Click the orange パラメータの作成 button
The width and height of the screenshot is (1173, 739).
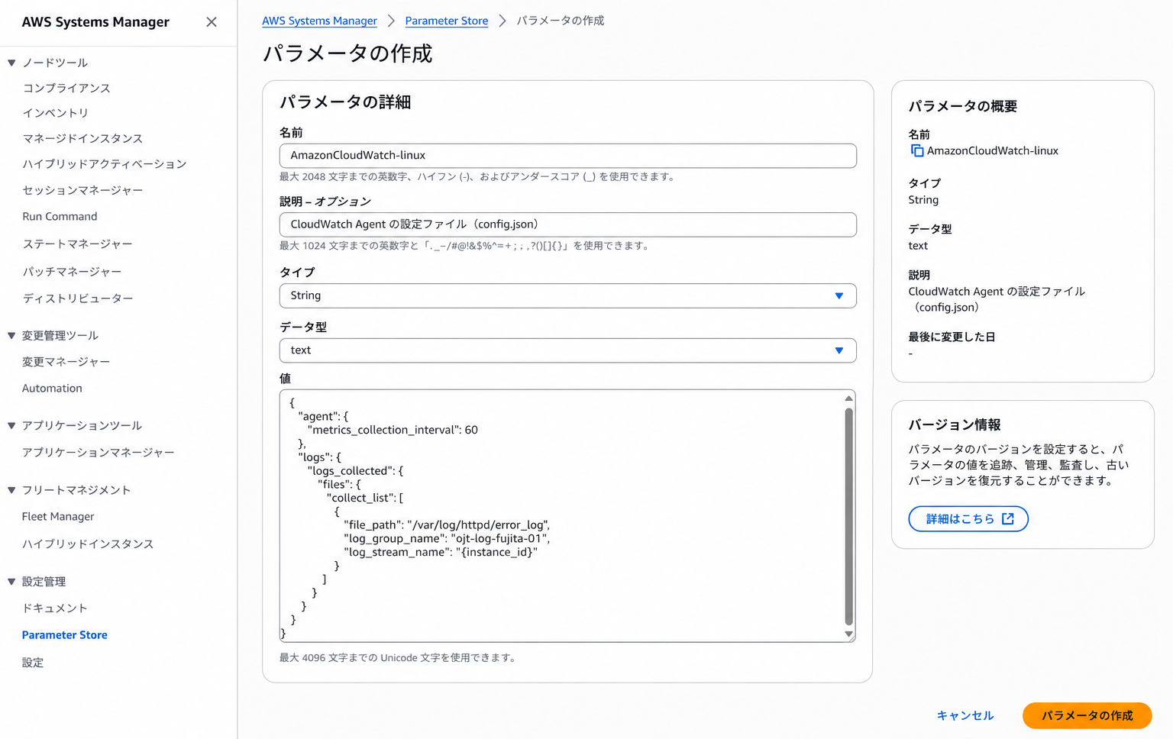pos(1087,716)
